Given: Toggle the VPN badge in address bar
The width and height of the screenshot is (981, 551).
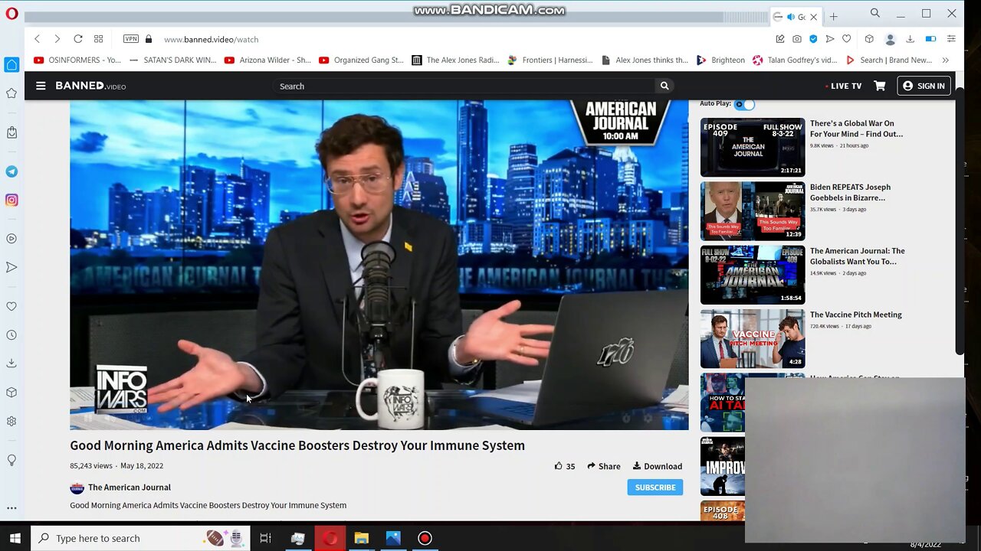Looking at the screenshot, I should [131, 39].
